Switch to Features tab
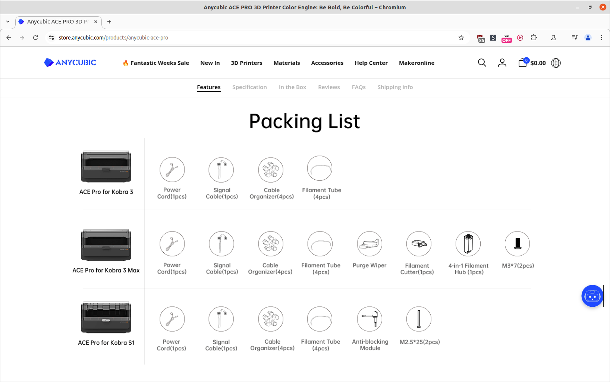The width and height of the screenshot is (610, 382). coord(208,87)
